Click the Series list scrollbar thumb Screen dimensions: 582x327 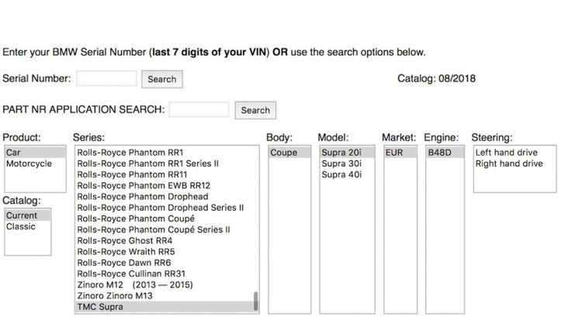[x=256, y=301]
